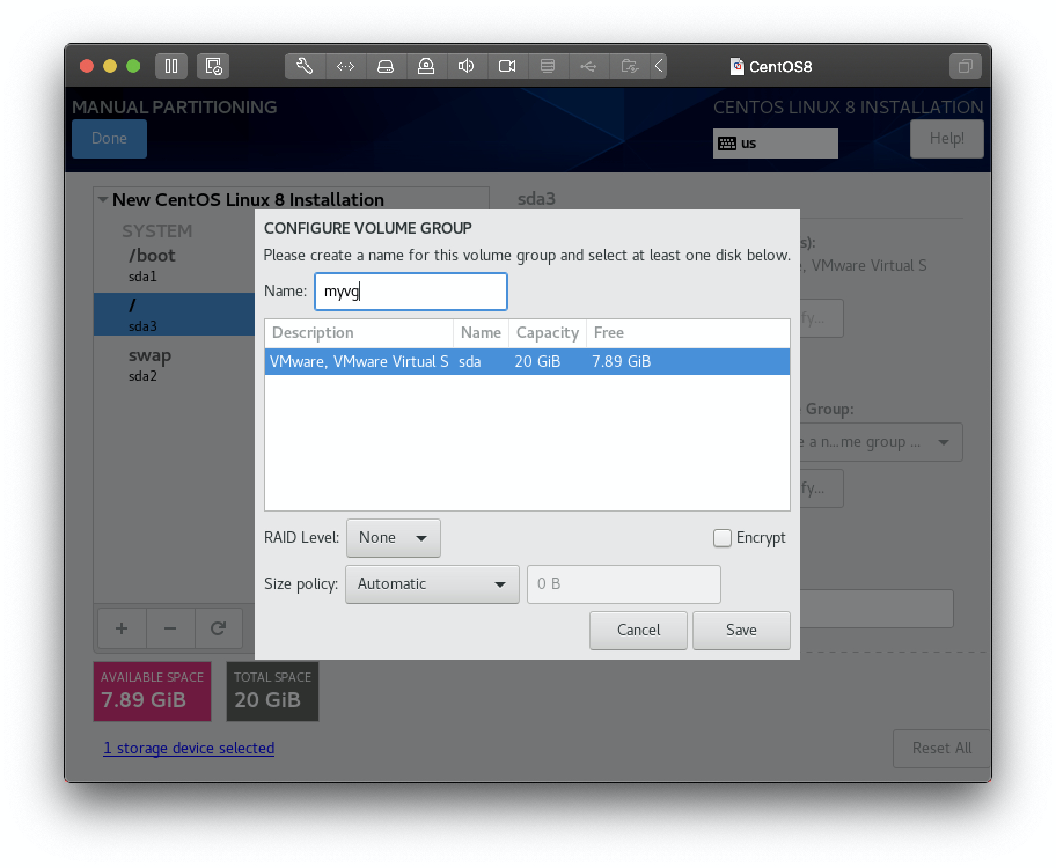Click the sound speaker icon

[467, 66]
